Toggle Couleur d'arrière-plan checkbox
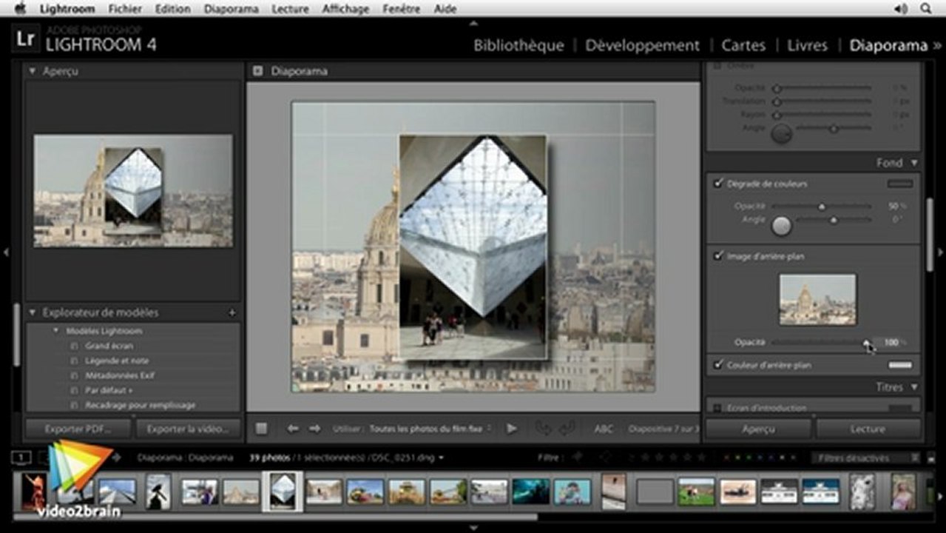The width and height of the screenshot is (946, 533). 717,364
